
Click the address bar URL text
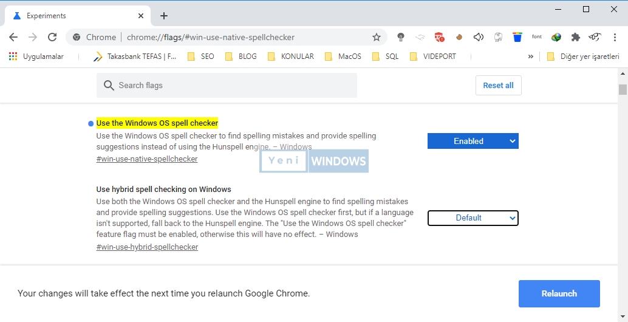pos(211,37)
